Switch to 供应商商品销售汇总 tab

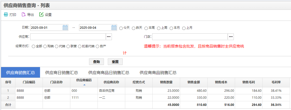pos(158,72)
